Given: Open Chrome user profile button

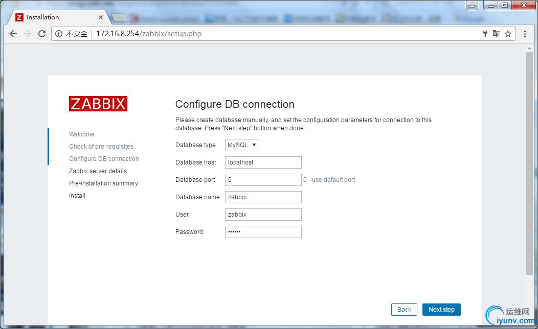Looking at the screenshot, I should tap(472, 5).
